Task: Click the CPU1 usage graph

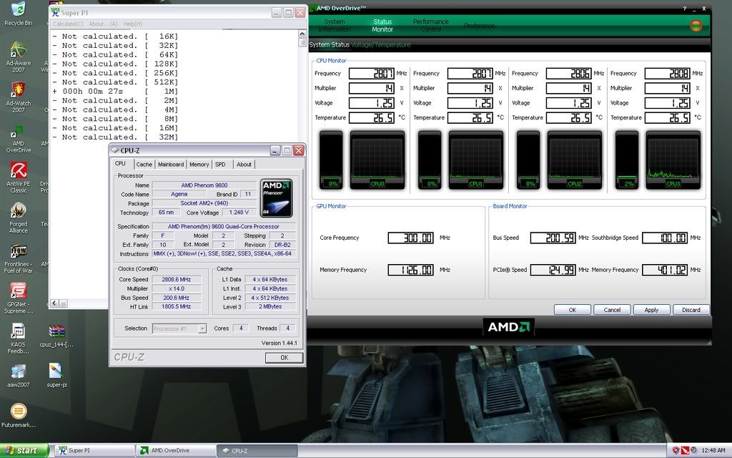Action: (x=475, y=160)
